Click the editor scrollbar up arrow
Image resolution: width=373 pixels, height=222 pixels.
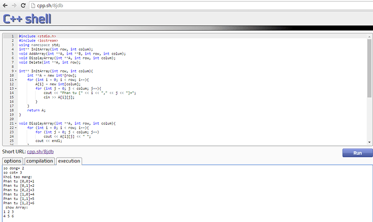click(x=370, y=37)
